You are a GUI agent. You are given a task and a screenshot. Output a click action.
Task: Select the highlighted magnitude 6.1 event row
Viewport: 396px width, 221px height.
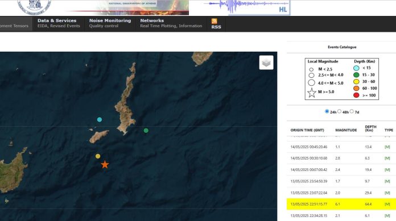coord(341,204)
